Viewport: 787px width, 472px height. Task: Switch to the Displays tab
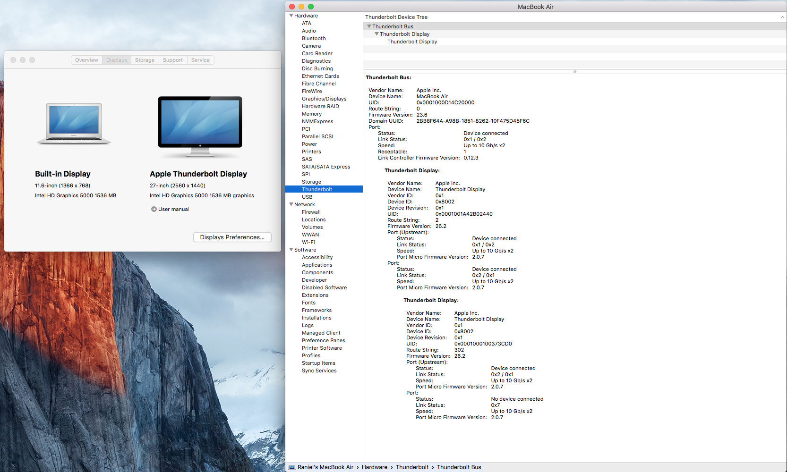pos(116,60)
